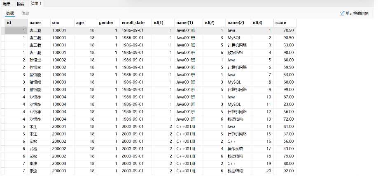Select the age column header

point(80,22)
